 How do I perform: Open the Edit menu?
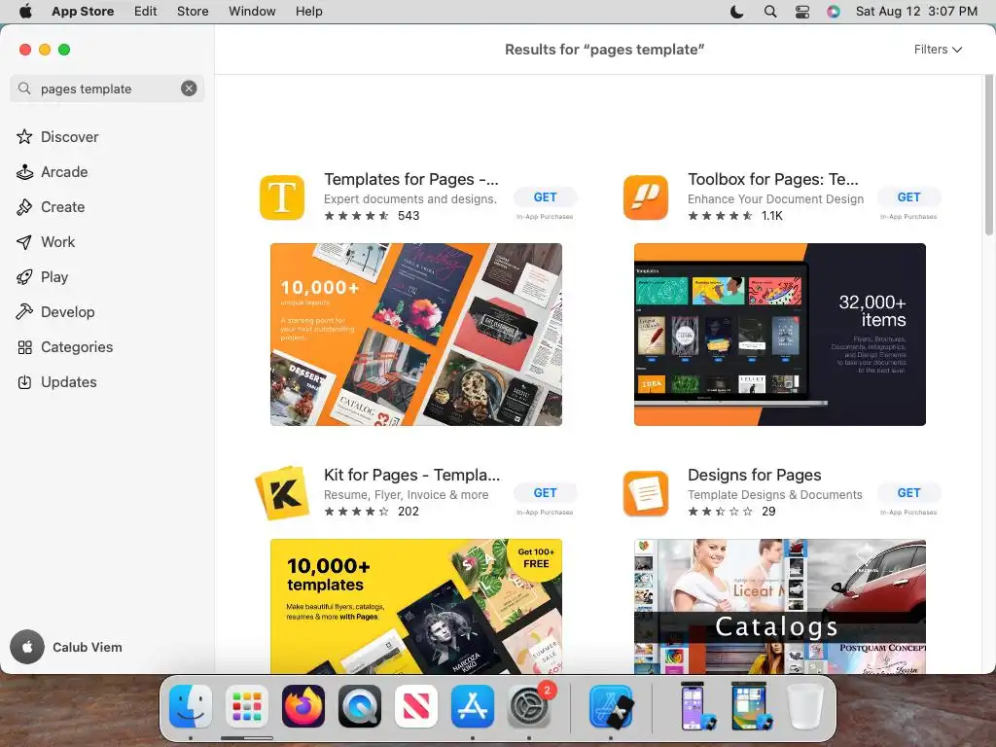(x=146, y=12)
